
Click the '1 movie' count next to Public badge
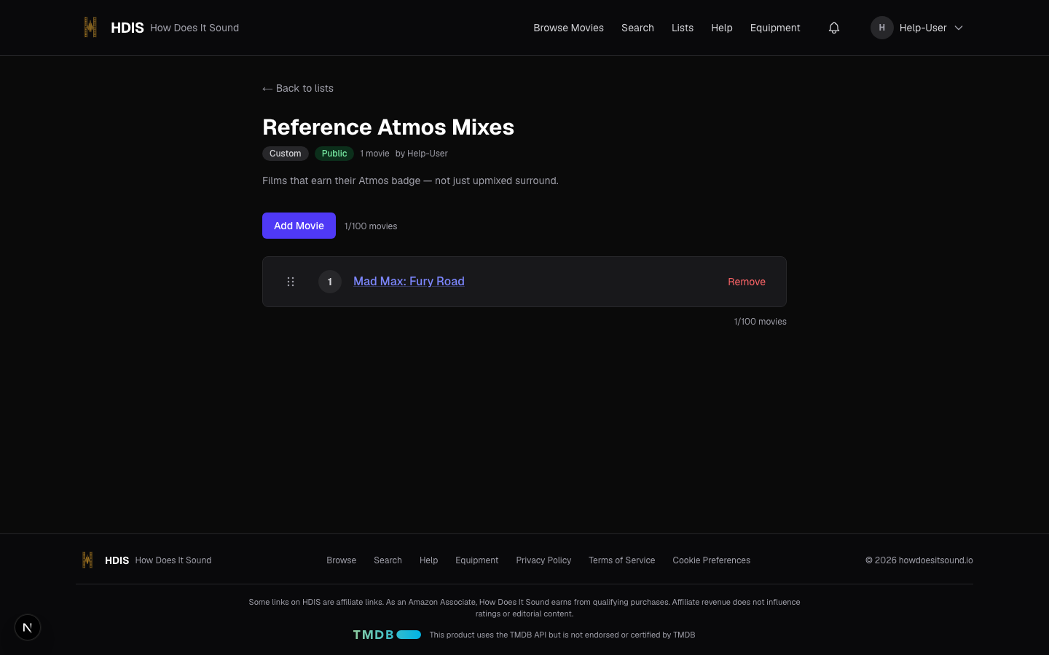(x=374, y=154)
